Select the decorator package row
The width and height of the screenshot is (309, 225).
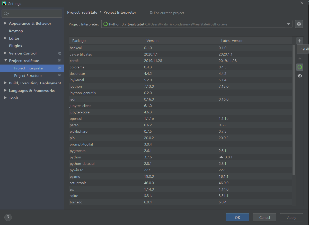click(x=181, y=74)
